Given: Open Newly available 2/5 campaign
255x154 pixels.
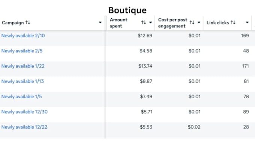Looking at the screenshot, I should 22,51.
